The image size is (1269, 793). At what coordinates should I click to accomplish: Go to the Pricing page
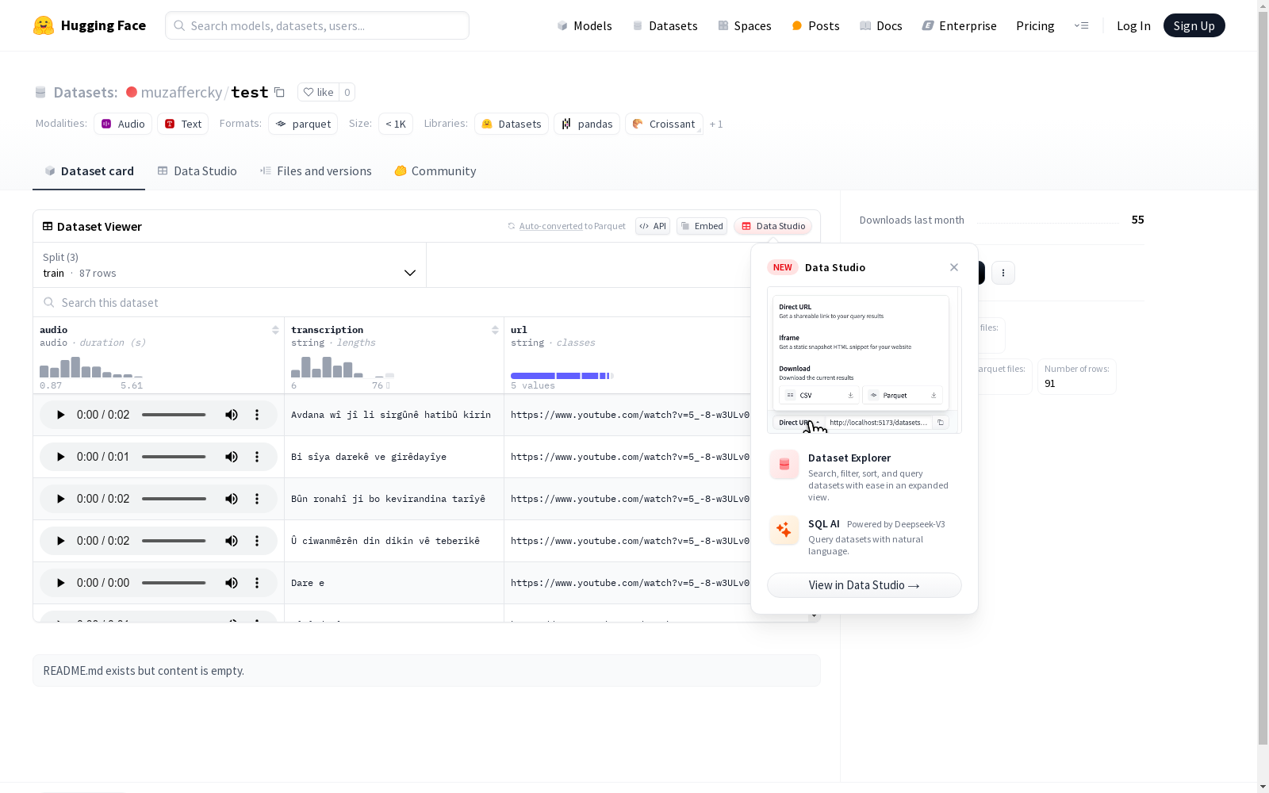tap(1035, 25)
